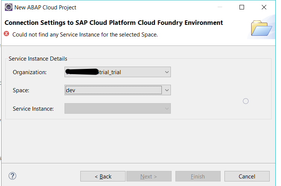Viewport: 281px width, 186px height.
Task: Click the Organization field ending in trial_trial
Action: click(x=118, y=72)
